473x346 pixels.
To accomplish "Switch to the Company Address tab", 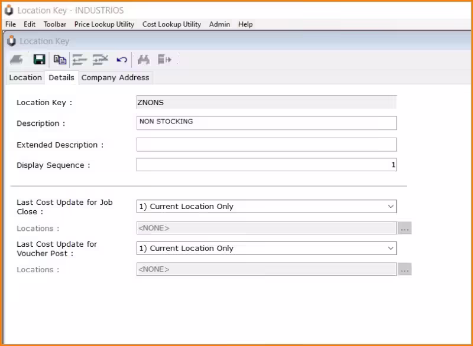I will coord(115,78).
